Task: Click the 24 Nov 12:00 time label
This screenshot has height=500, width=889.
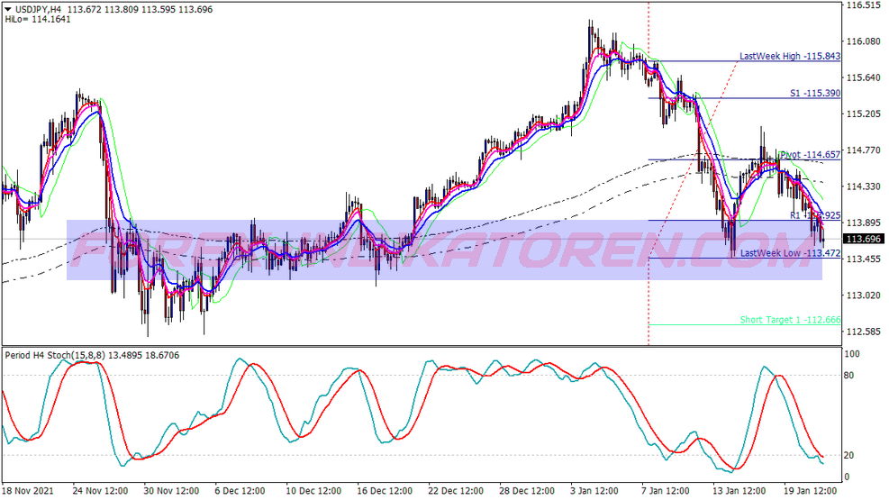Action: click(x=100, y=491)
